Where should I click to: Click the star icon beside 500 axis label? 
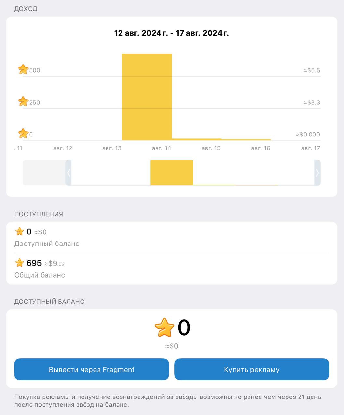[x=23, y=69]
